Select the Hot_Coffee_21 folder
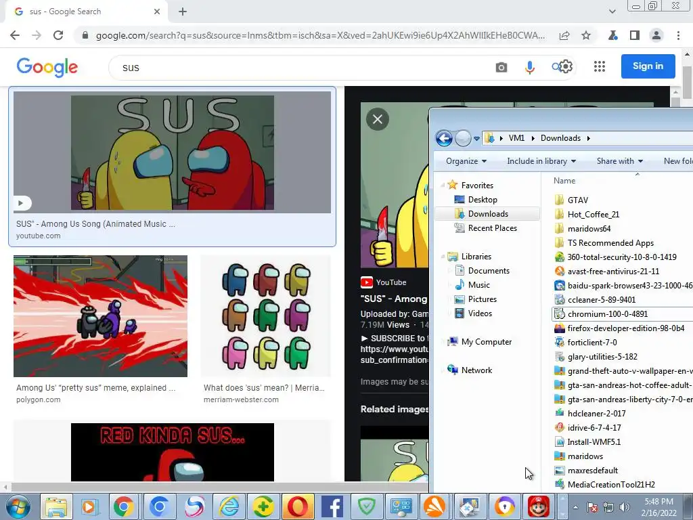Image resolution: width=693 pixels, height=520 pixels. (593, 215)
